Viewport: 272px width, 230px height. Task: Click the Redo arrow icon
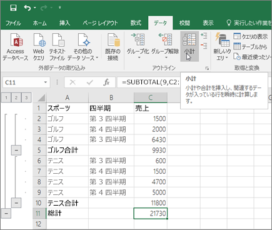click(44, 8)
